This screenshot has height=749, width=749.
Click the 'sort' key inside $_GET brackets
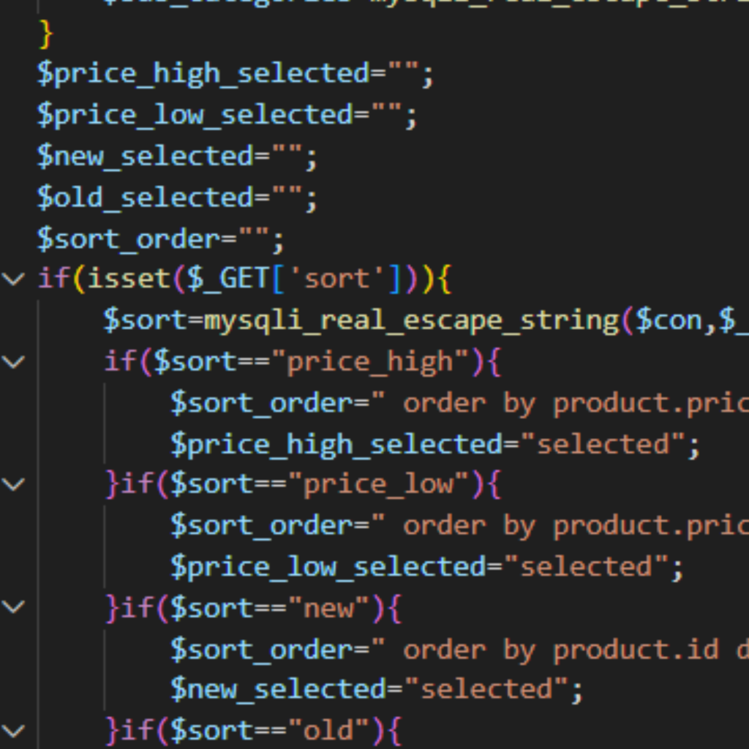point(336,279)
